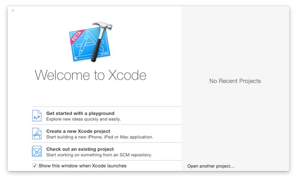Click the SCM repository checkout icon

pos(37,152)
